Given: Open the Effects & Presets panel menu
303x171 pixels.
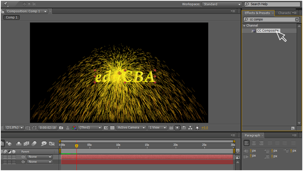Looking at the screenshot, I should coord(295,13).
